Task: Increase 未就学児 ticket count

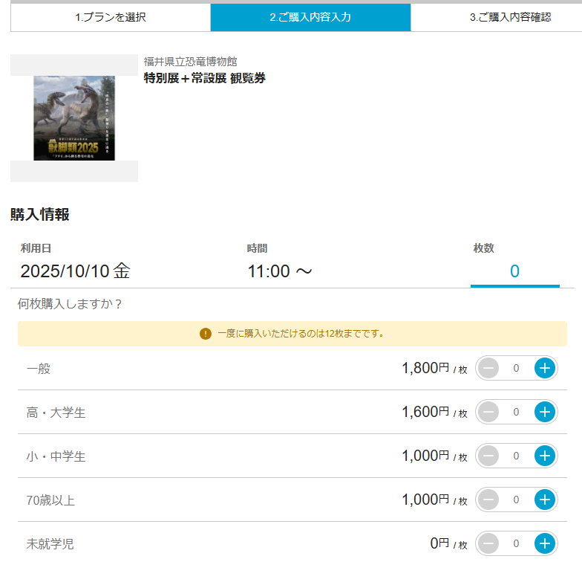Action: [545, 543]
